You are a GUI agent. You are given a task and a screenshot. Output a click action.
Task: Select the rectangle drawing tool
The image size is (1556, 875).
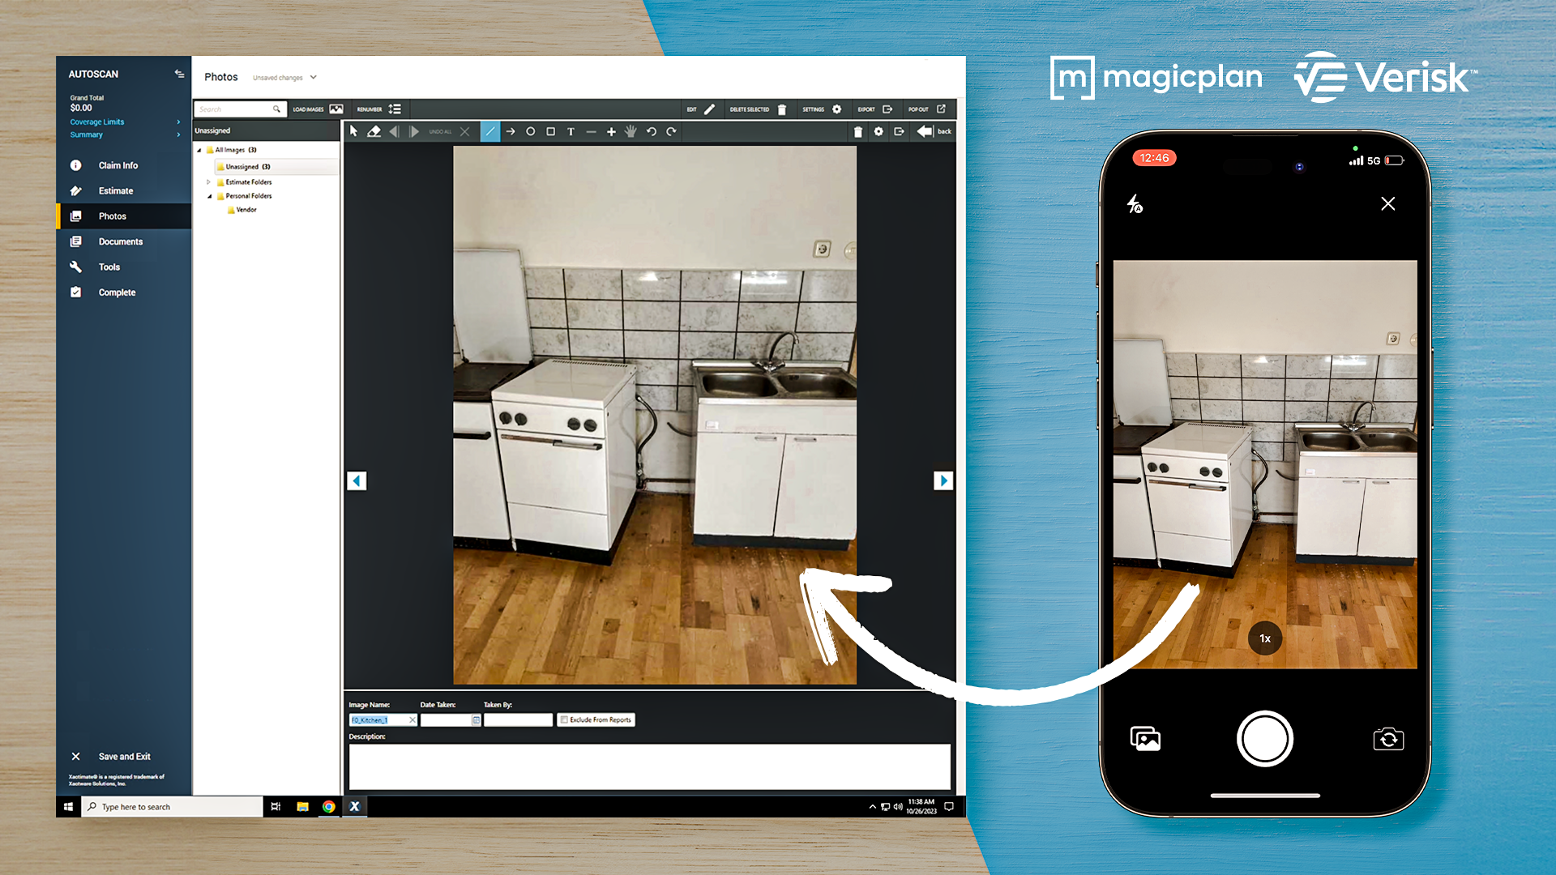click(551, 131)
